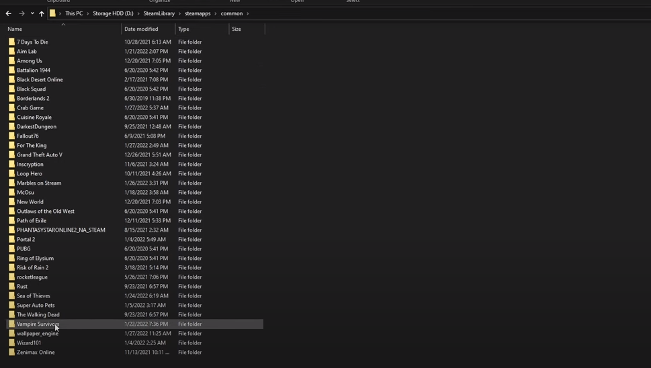This screenshot has width=651, height=368.
Task: Click the Zenimax Online folder name
Action: click(x=36, y=353)
